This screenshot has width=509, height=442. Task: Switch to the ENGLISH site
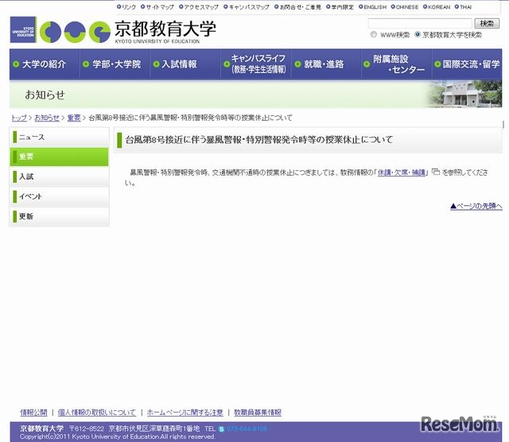click(x=373, y=7)
